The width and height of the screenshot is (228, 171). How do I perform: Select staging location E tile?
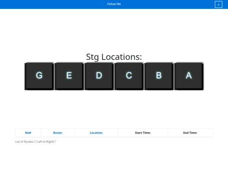(69, 76)
